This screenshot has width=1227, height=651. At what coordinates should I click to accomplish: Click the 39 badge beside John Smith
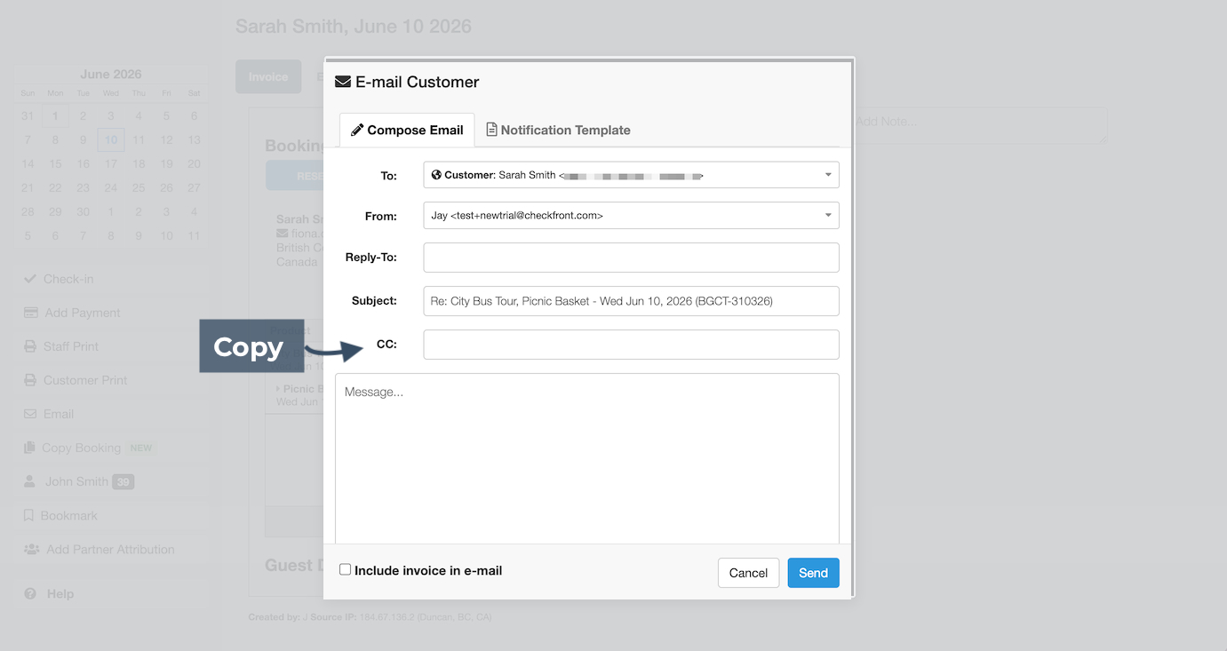coord(123,482)
